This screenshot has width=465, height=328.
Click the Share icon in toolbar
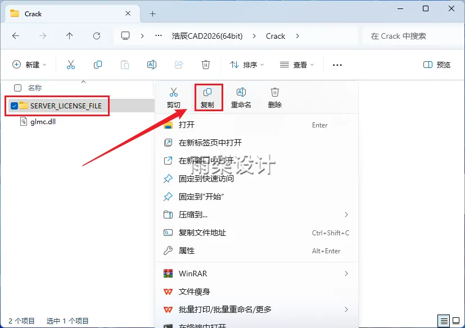(x=179, y=65)
